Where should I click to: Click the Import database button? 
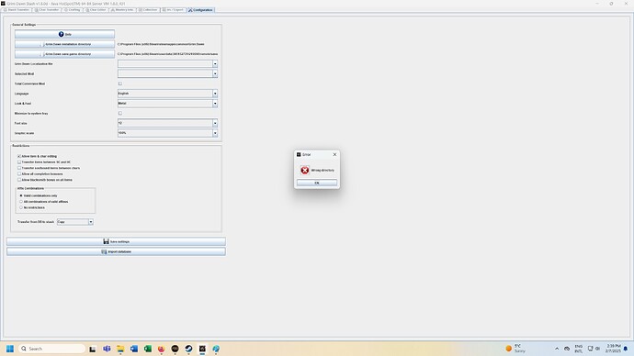pyautogui.click(x=116, y=251)
